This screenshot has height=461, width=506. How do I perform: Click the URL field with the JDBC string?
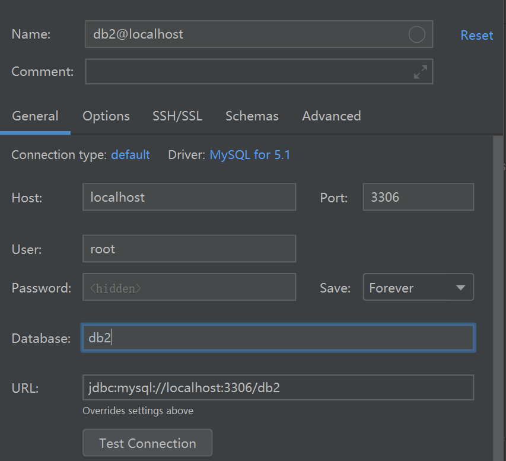click(278, 387)
